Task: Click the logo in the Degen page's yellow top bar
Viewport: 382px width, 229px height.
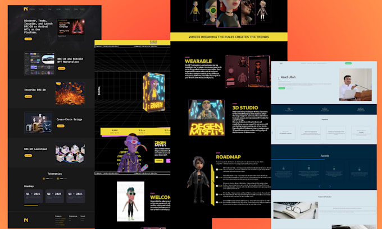Action: [153, 42]
